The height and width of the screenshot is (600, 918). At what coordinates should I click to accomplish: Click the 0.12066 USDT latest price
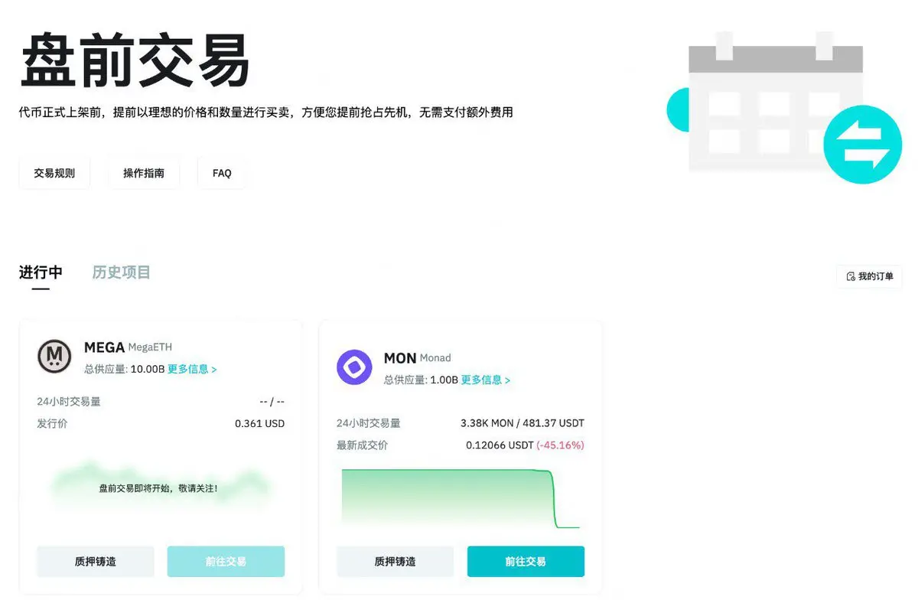pos(500,445)
